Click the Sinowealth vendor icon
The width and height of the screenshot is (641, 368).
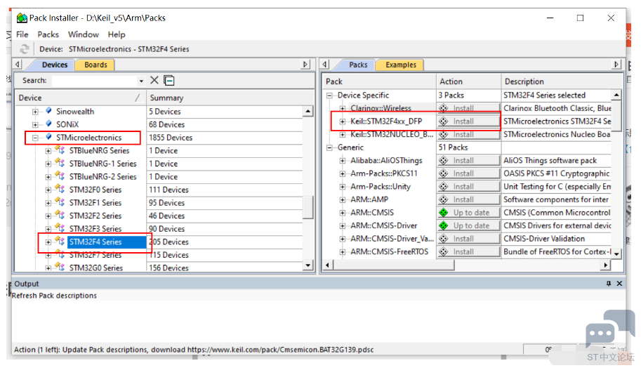point(48,111)
